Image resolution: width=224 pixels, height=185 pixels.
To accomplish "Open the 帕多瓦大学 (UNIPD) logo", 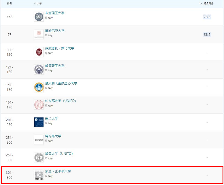I will click(x=39, y=104).
